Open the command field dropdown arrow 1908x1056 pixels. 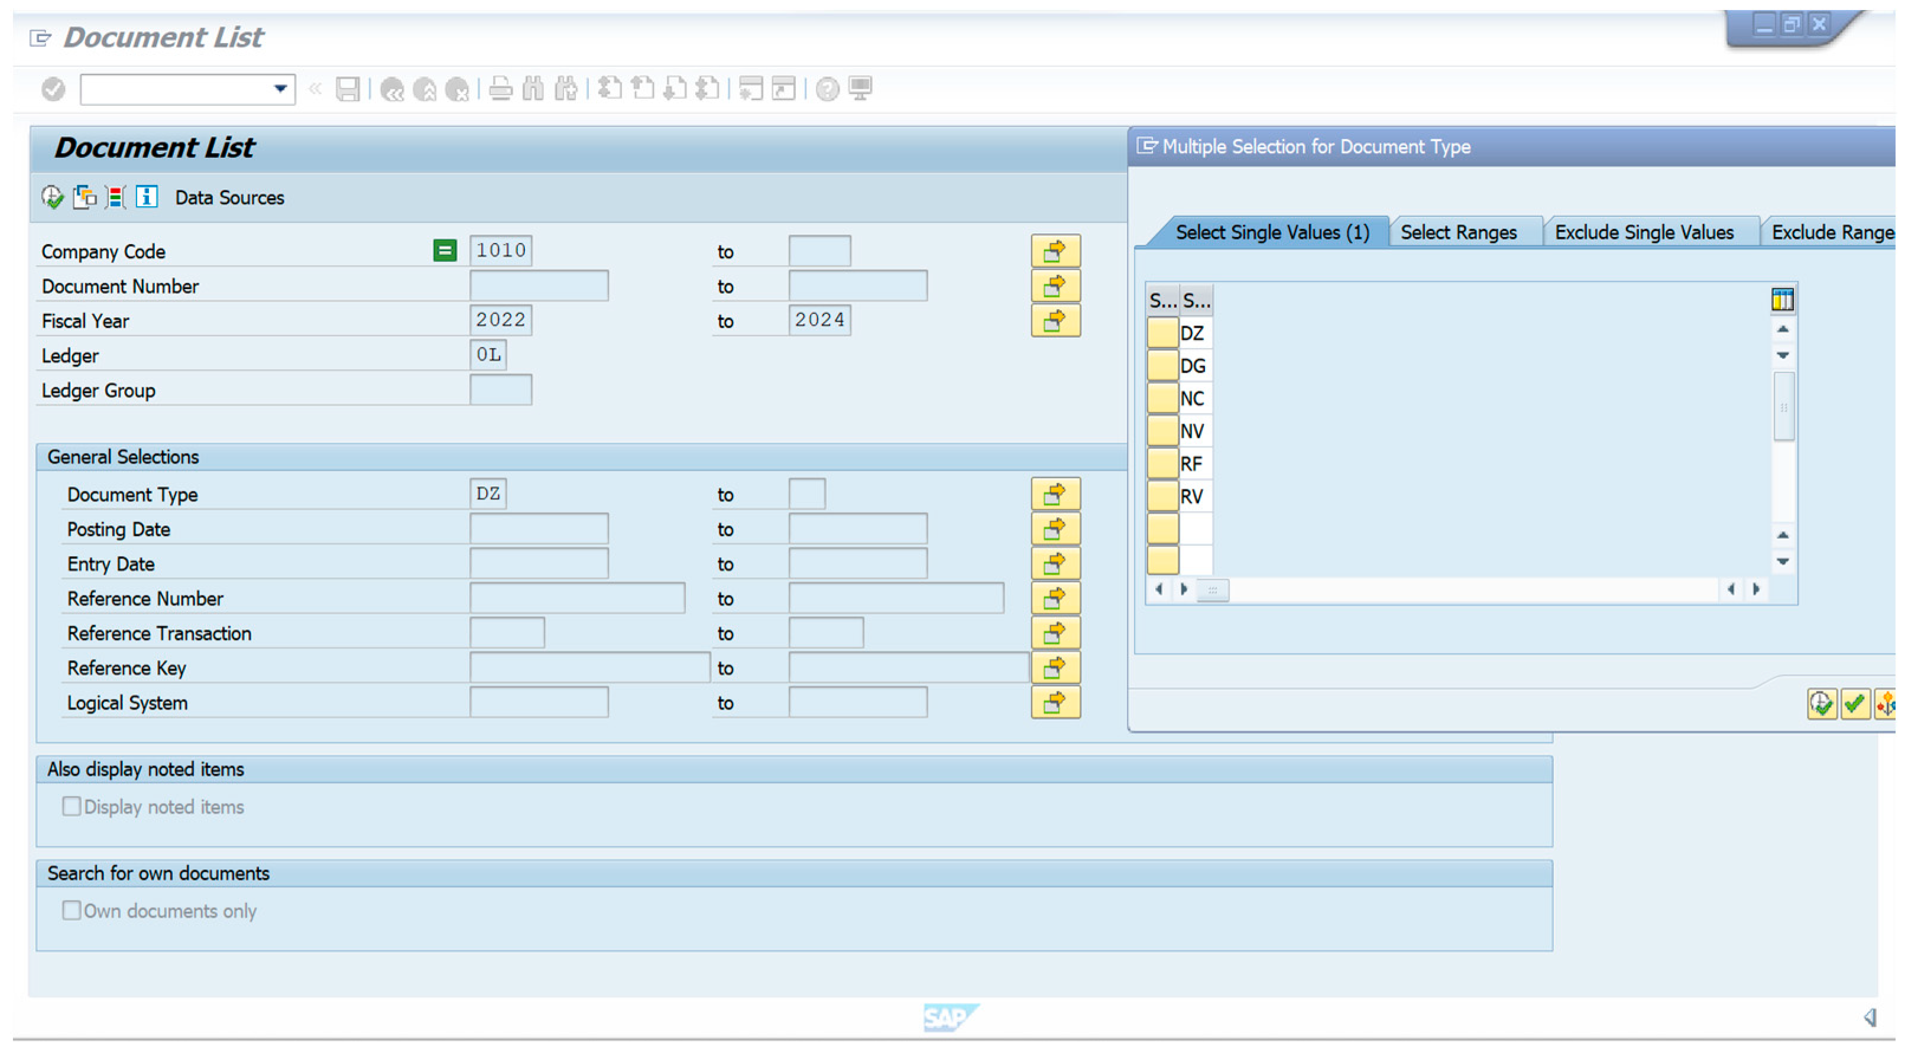(x=280, y=89)
